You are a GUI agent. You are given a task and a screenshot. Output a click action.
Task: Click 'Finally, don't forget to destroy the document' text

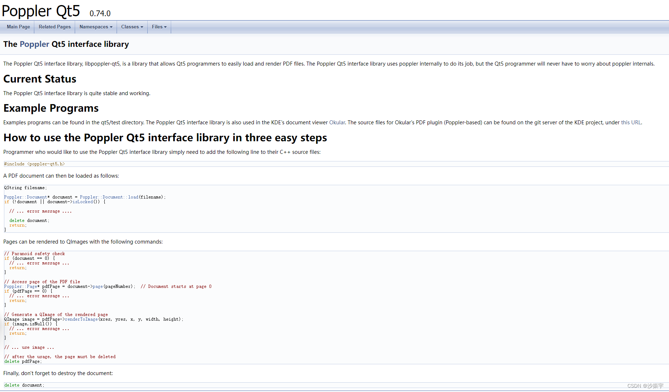(x=58, y=373)
